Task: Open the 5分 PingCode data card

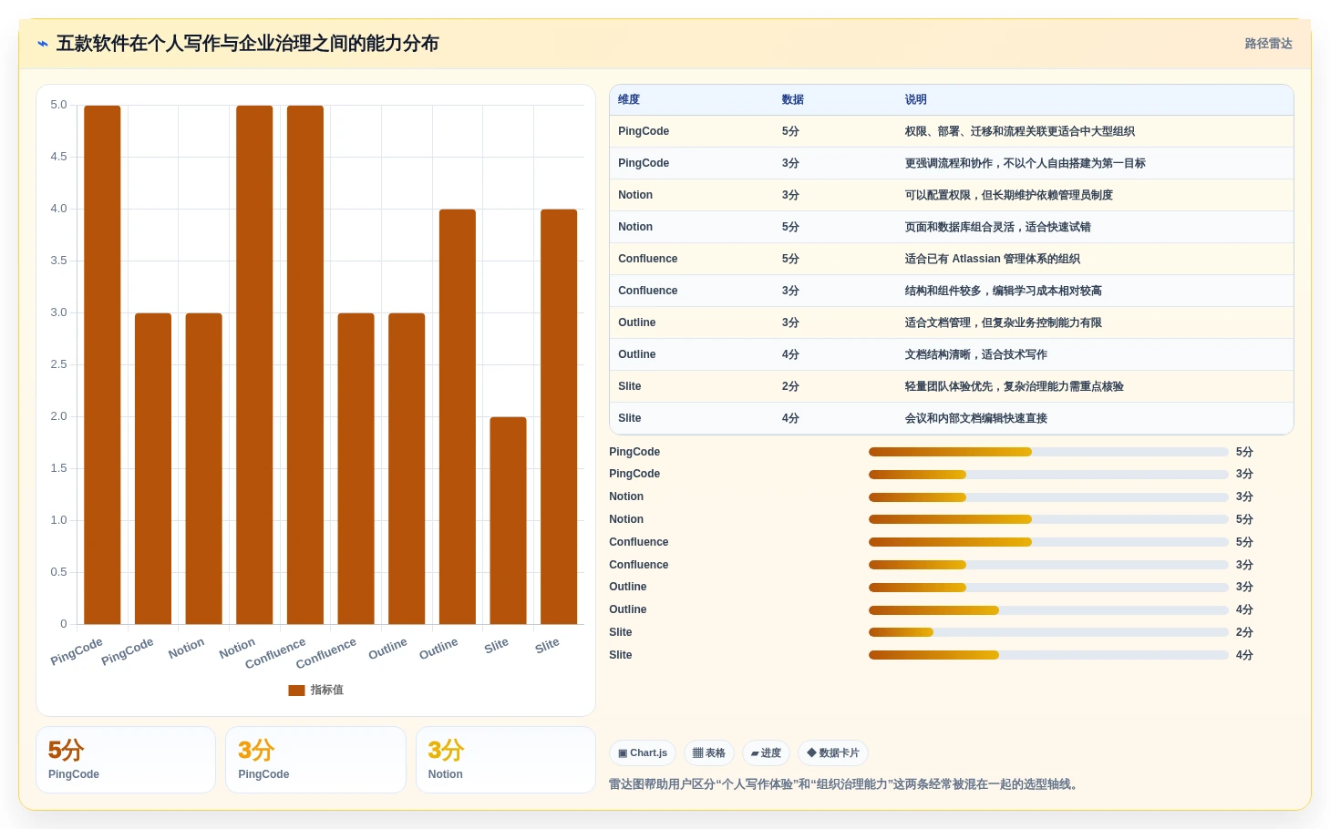Action: click(126, 760)
